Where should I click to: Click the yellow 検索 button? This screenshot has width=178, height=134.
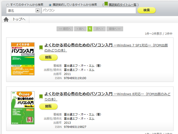pyautogui.click(x=147, y=10)
